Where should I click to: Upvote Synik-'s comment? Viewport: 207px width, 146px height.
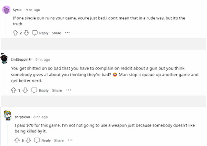point(14,33)
